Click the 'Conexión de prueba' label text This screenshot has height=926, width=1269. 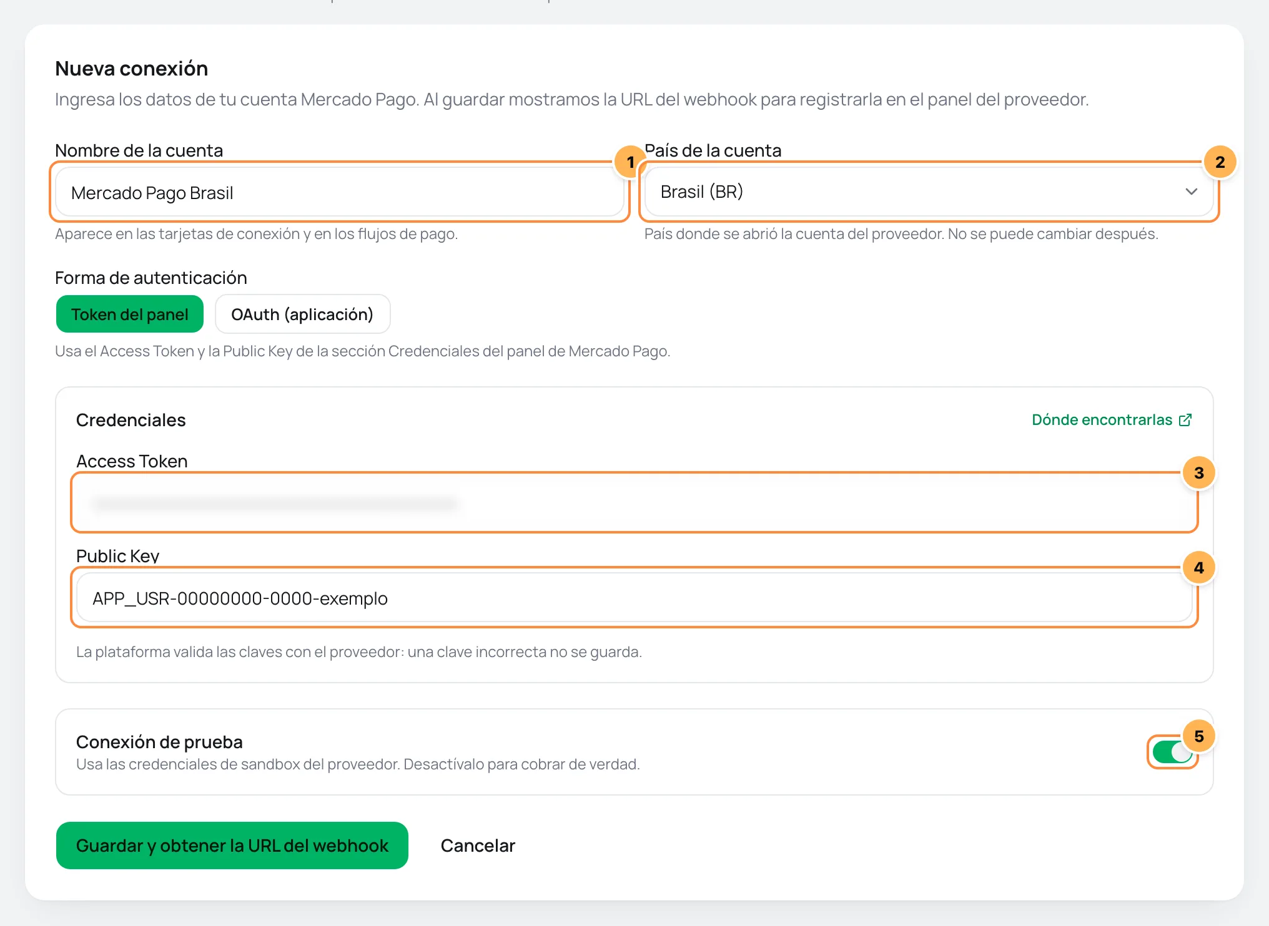(x=159, y=742)
